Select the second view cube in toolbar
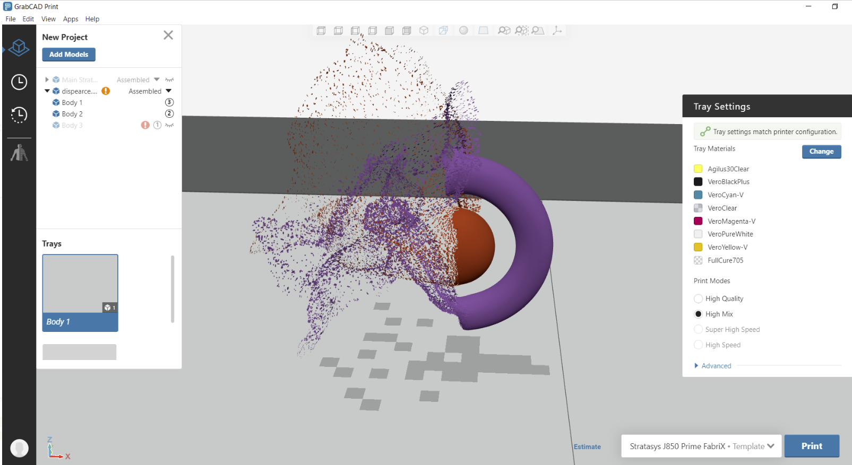This screenshot has width=852, height=465. click(338, 31)
